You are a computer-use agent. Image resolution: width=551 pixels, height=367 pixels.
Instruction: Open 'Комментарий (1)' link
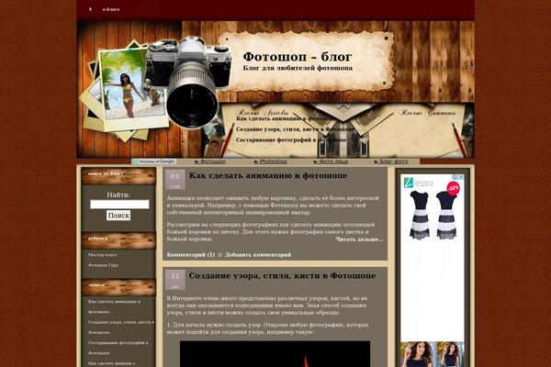click(190, 255)
